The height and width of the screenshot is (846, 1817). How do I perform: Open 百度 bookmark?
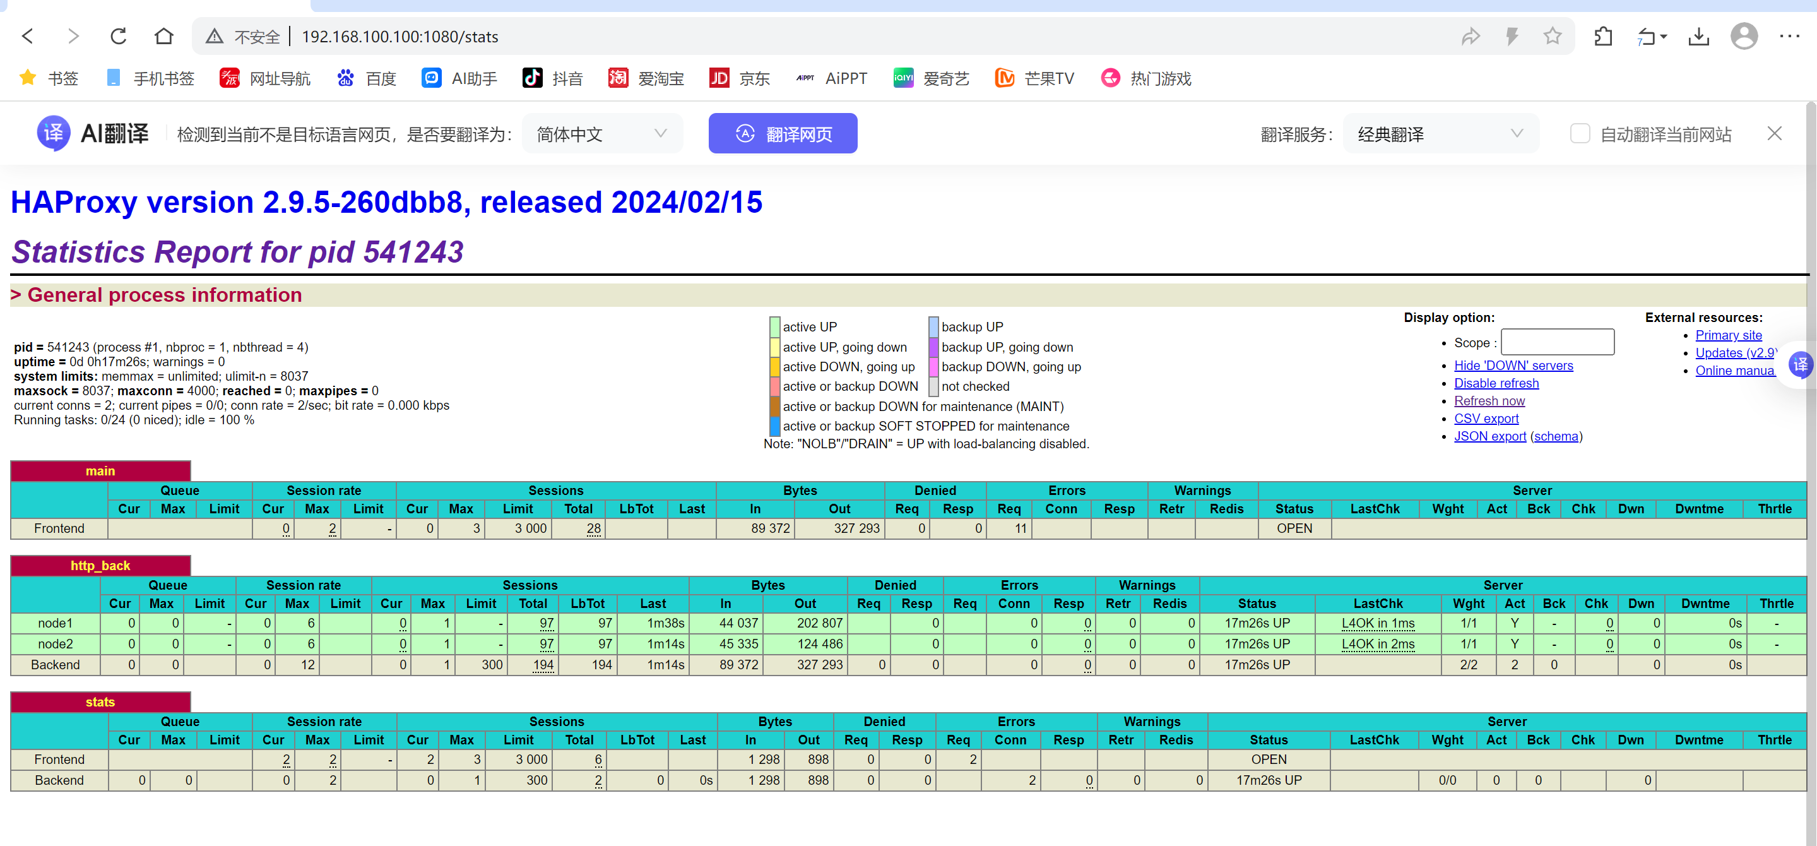367,78
